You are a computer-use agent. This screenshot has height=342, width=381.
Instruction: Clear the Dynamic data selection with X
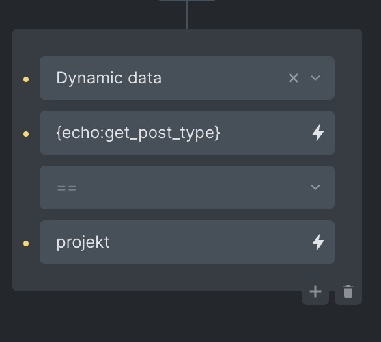tap(294, 78)
